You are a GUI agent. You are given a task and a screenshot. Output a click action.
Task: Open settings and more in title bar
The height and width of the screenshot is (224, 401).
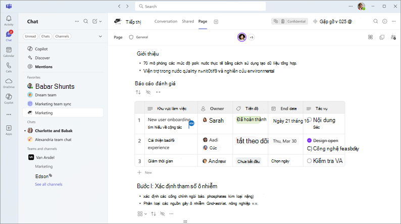pos(350,6)
